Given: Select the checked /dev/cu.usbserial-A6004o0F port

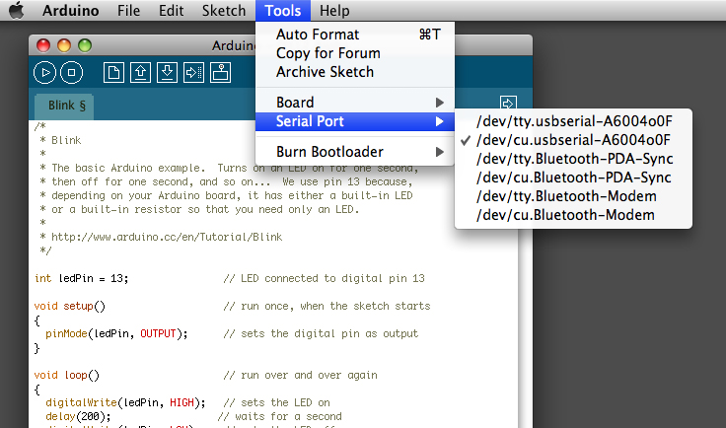Looking at the screenshot, I should (x=573, y=140).
